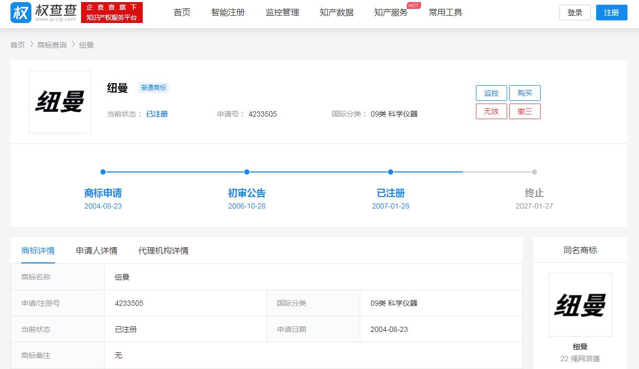Select the 已注册 timeline milestone dot
Screen dimensions: 639x369
[x=390, y=171]
